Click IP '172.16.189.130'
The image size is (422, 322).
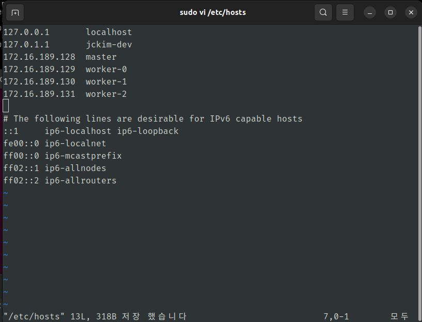pyautogui.click(x=39, y=81)
